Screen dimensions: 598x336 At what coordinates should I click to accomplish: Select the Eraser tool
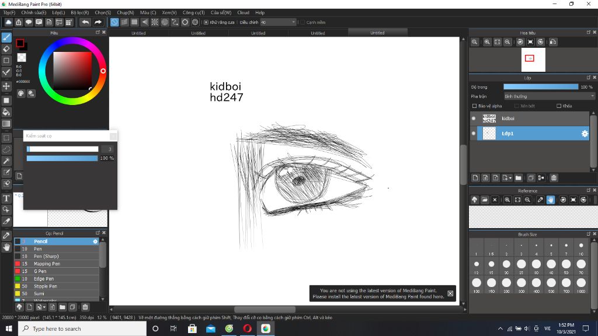coord(6,49)
